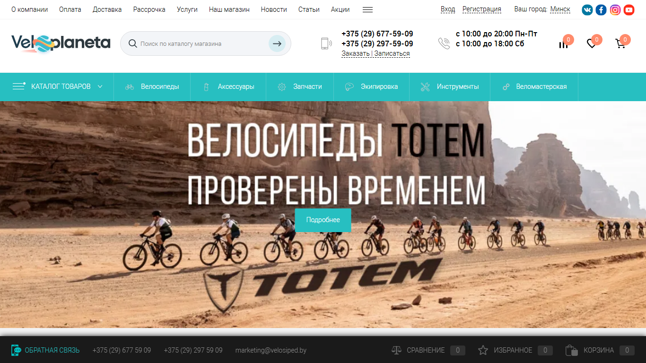Click the Ваш город label
This screenshot has width=646, height=363.
coord(531,9)
